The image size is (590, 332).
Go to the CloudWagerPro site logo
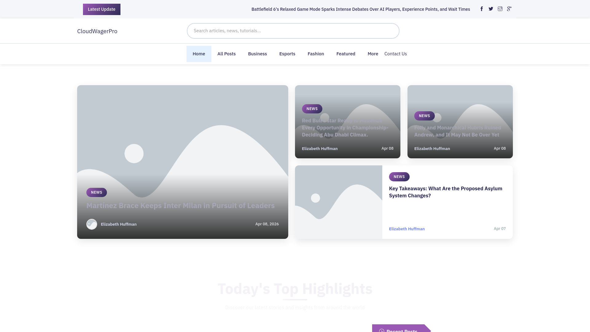97,31
